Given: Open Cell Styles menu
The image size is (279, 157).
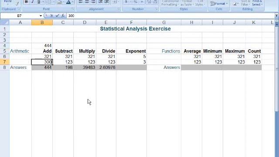Looking at the screenshot, I should click(x=200, y=3).
